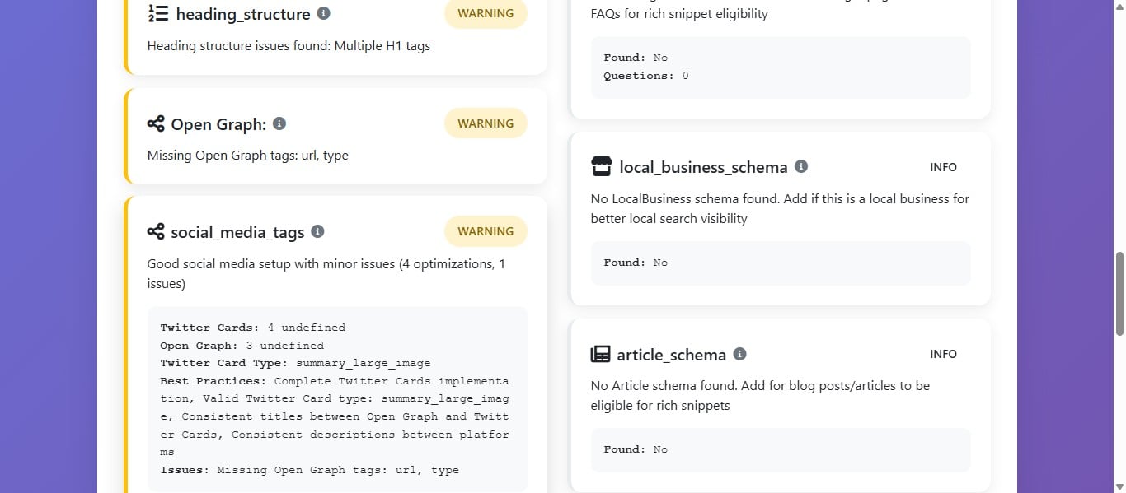Image resolution: width=1126 pixels, height=493 pixels.
Task: Click the info icon beside Open Graph
Action: [279, 123]
